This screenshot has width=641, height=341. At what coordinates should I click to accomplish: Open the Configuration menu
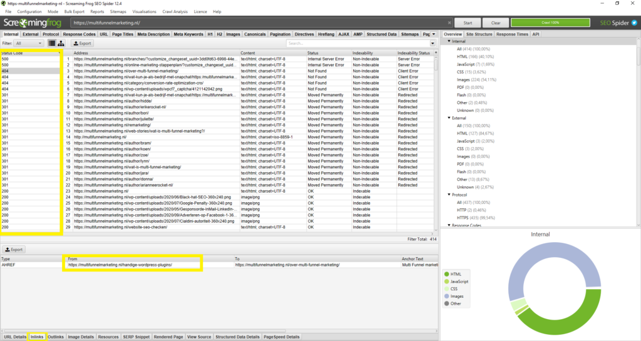coord(29,12)
